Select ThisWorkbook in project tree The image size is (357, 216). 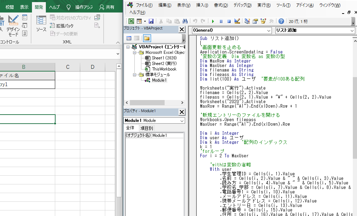tap(164, 69)
